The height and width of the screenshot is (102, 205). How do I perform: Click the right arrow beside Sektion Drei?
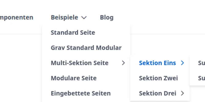(x=182, y=93)
